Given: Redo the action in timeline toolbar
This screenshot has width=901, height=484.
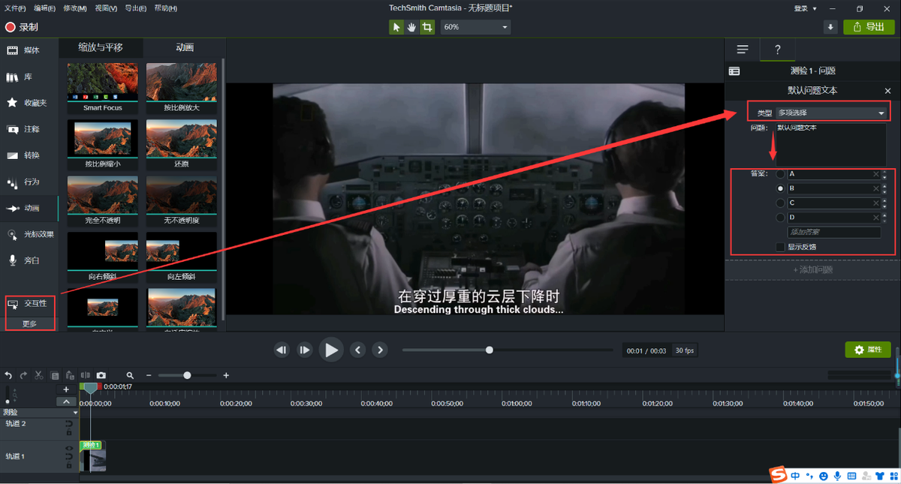Looking at the screenshot, I should pos(24,375).
